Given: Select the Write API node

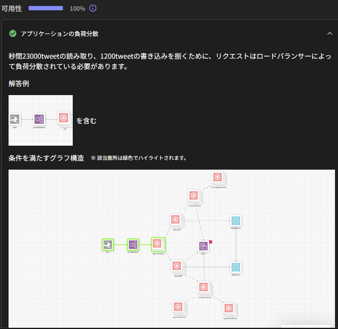Looking at the screenshot, I should (x=176, y=220).
